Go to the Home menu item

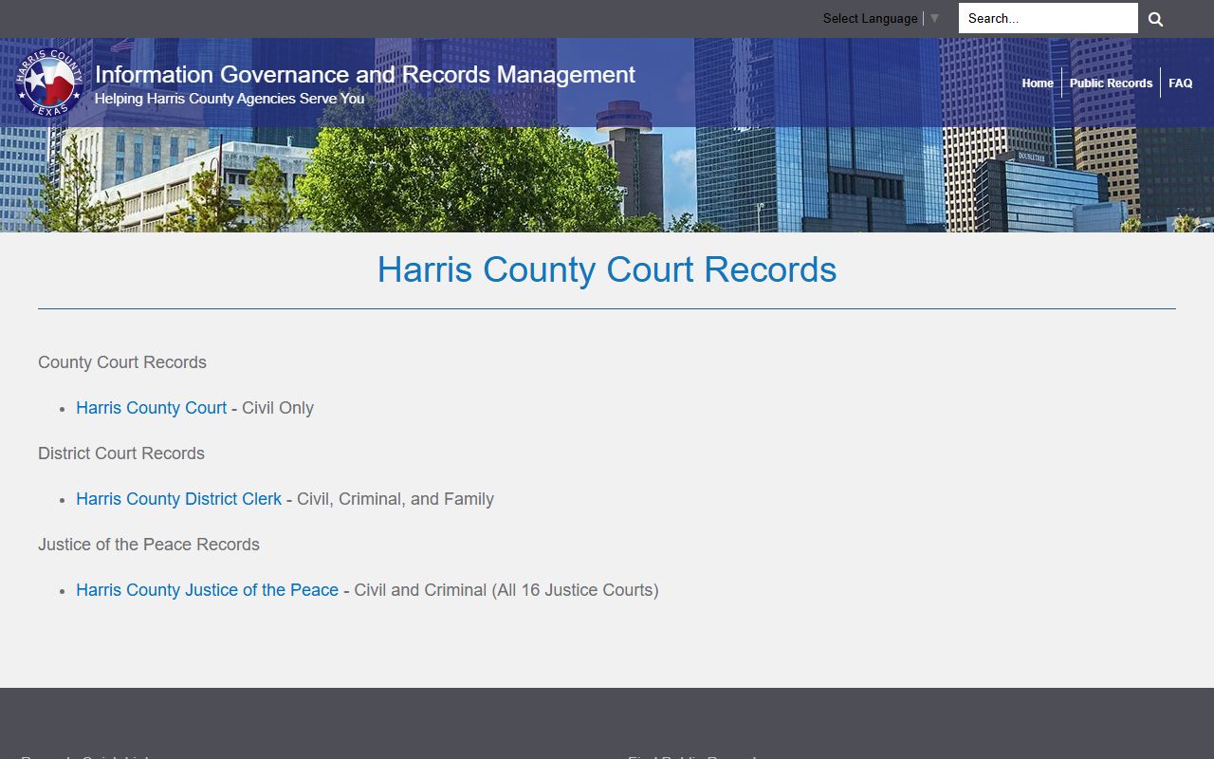[1038, 83]
